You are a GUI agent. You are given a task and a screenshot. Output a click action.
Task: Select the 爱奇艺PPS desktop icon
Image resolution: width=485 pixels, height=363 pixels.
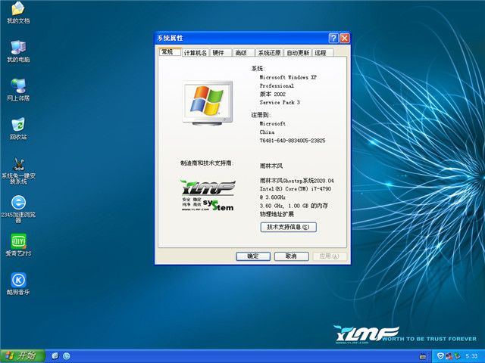(x=18, y=245)
